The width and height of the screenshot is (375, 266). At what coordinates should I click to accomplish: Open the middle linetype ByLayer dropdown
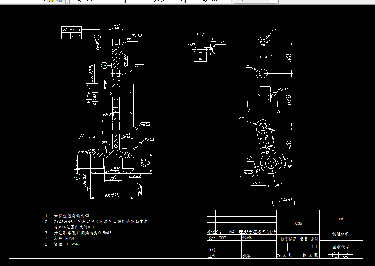[x=156, y=1]
